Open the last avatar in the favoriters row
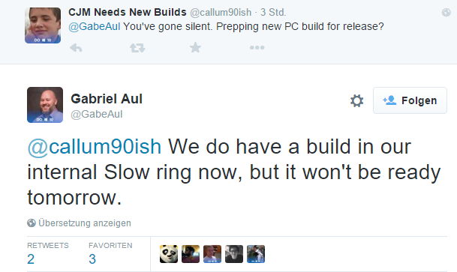Screen dimensions: 457x272 pos(256,254)
